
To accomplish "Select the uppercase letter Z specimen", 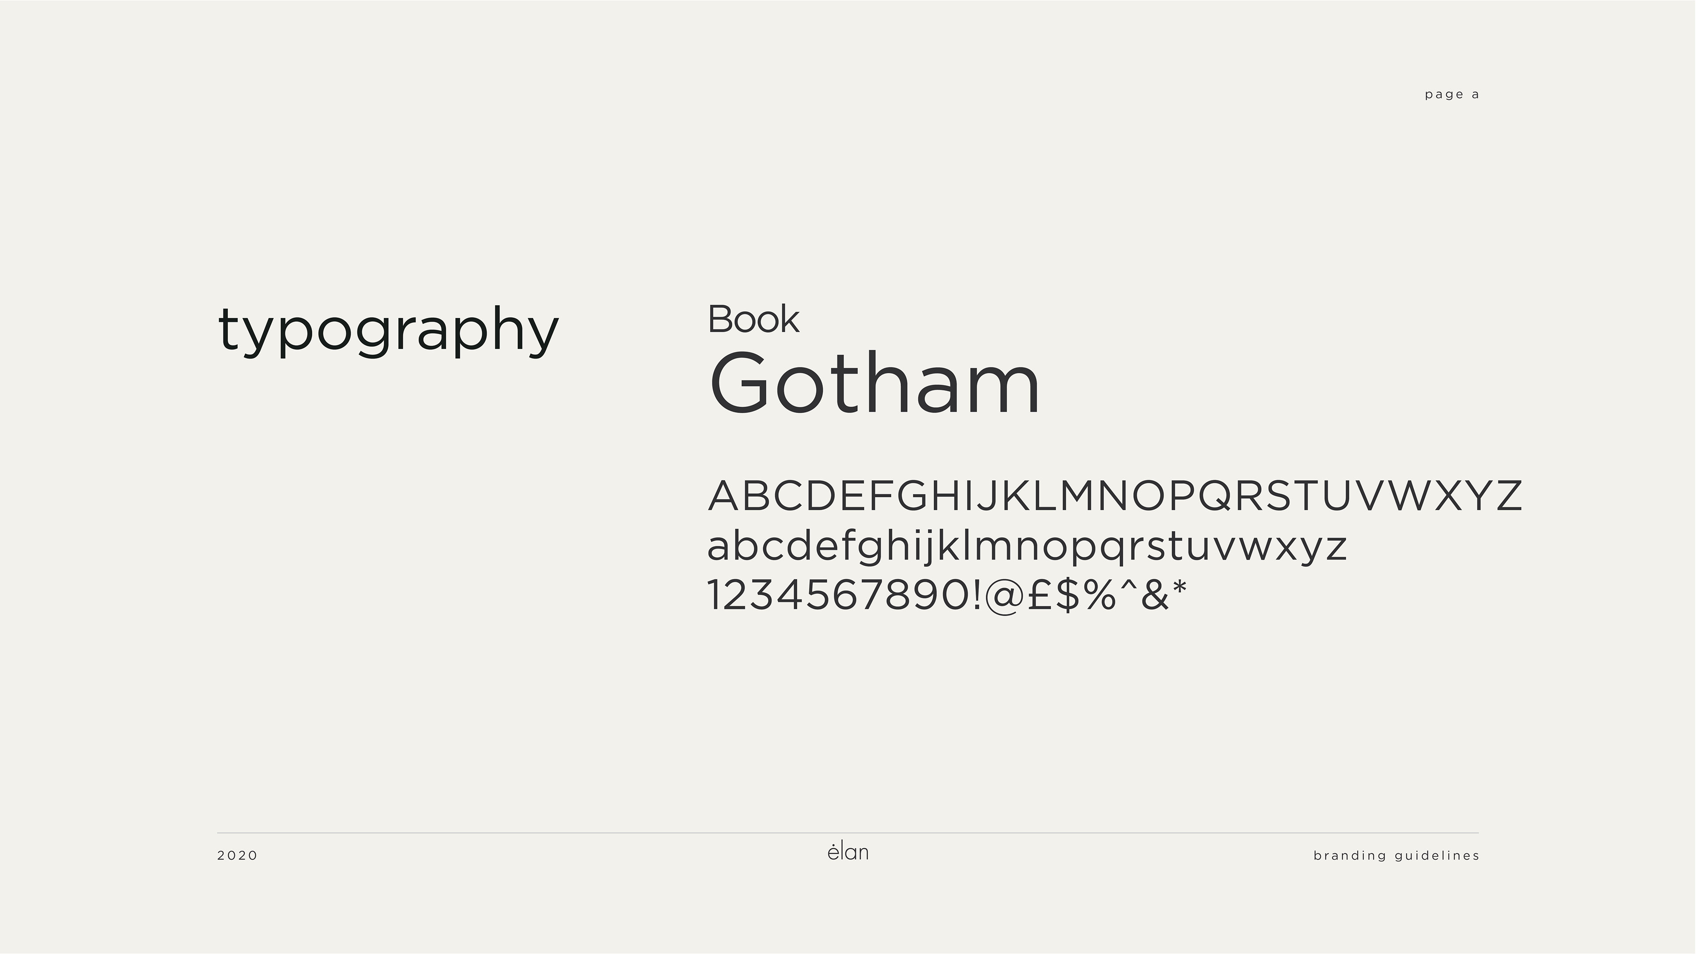I will point(1508,496).
